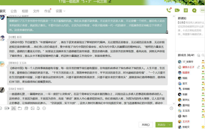This screenshot has height=129, width=205.
Task: Click the 发送 button
Action: [161, 125]
